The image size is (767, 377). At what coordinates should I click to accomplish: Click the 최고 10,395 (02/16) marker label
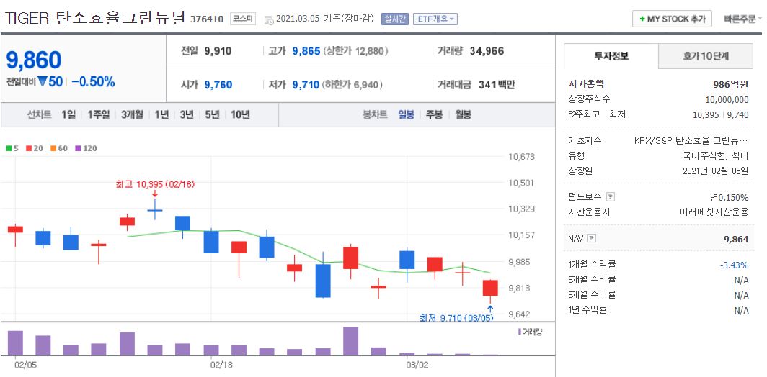pyautogui.click(x=156, y=184)
